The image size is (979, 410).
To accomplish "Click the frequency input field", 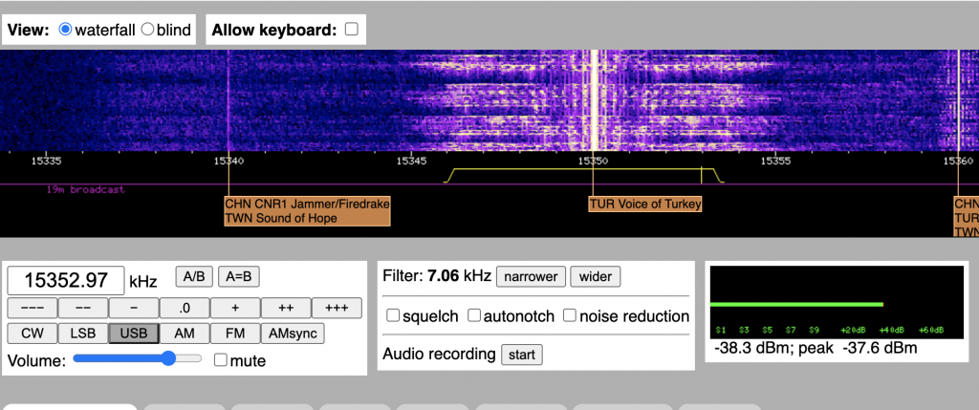I will coord(66,281).
